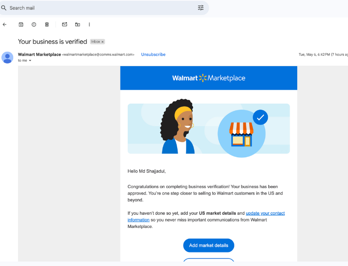Report this email as spam
This screenshot has height=266, width=348.
point(34,24)
